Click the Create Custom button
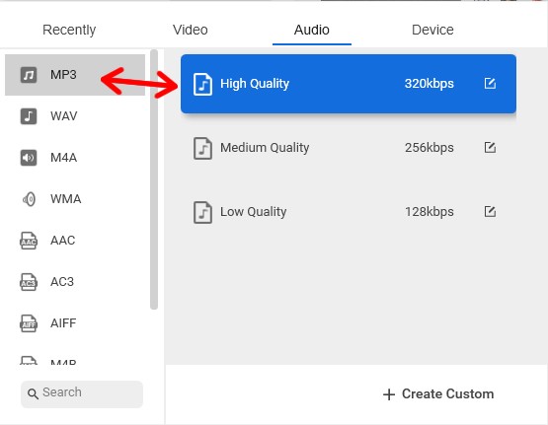This screenshot has height=425, width=548. (438, 394)
